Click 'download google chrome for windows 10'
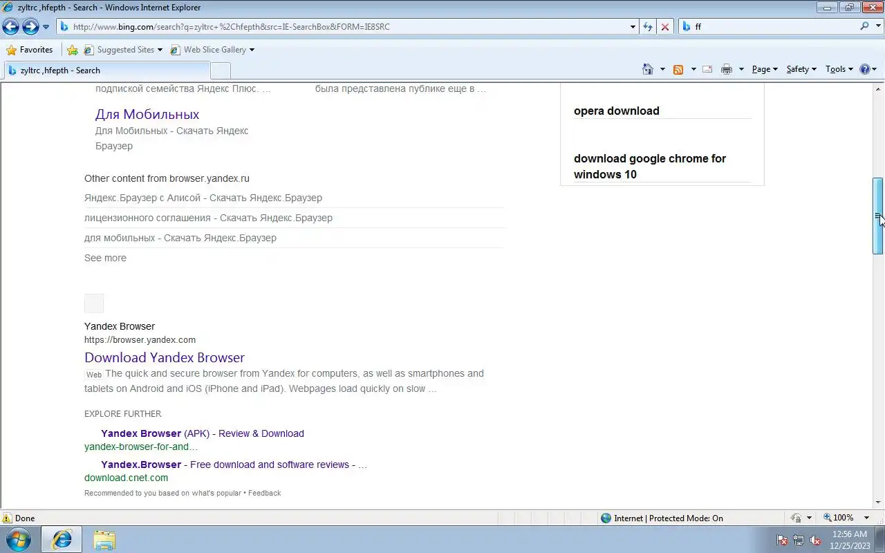Viewport: 885px width, 553px height. pos(650,167)
